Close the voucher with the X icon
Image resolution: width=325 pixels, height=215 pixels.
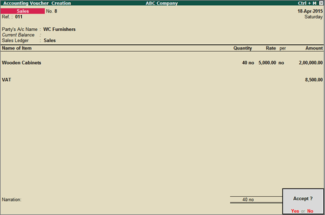pyautogui.click(x=321, y=3)
